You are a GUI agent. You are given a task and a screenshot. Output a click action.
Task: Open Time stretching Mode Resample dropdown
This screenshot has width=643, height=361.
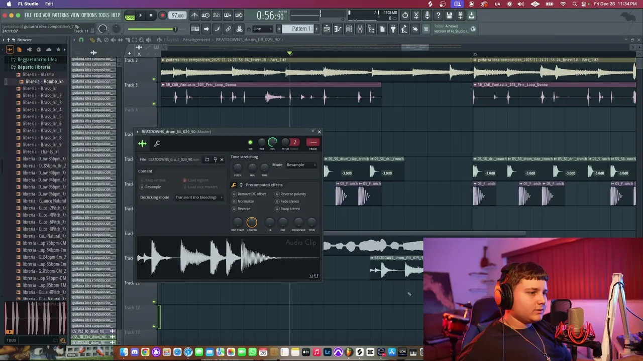302,165
